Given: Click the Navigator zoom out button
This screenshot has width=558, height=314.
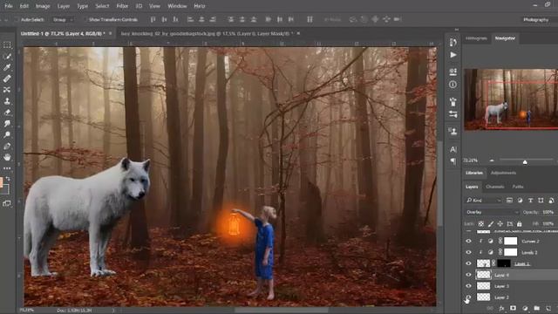Looking at the screenshot, I should point(492,160).
